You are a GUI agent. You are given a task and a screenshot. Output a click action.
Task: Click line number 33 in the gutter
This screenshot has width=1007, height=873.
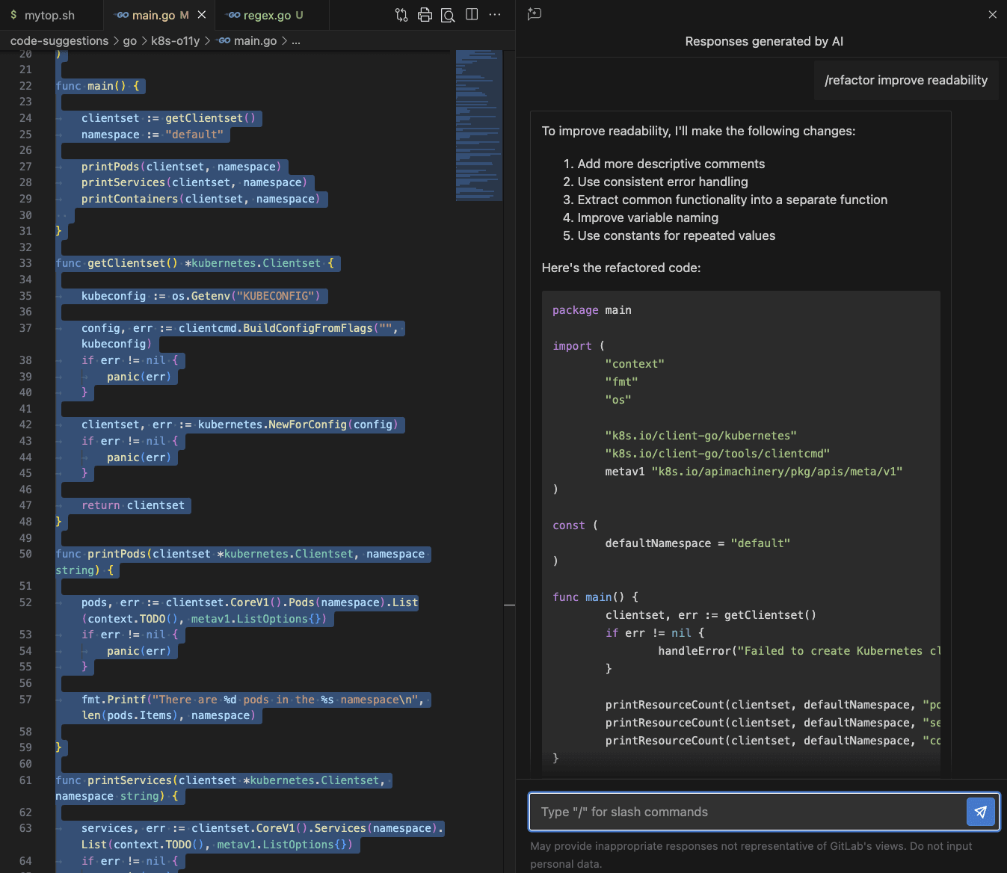[x=25, y=263]
